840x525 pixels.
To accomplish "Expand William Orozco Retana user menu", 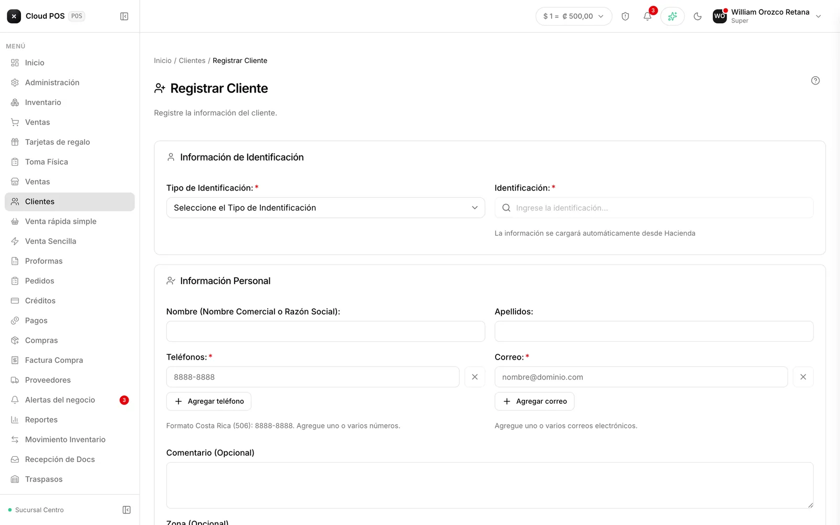I will pyautogui.click(x=768, y=16).
